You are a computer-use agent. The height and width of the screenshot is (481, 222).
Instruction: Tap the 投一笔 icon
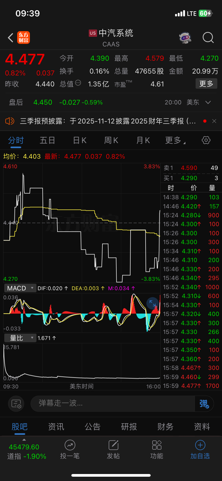tap(70, 445)
